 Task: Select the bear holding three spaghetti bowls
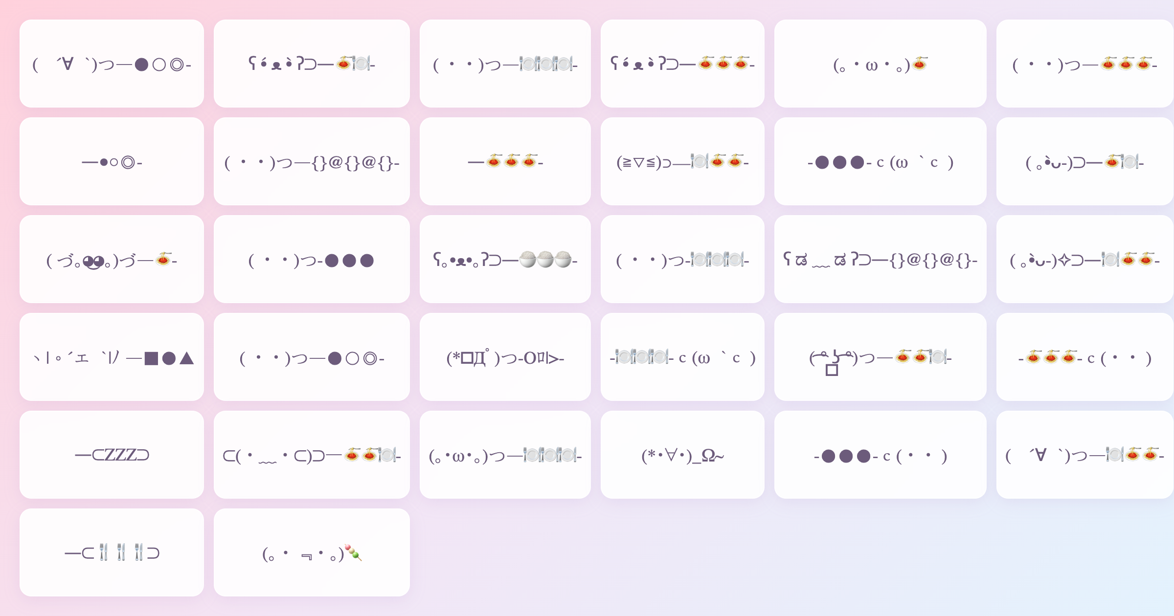(x=682, y=64)
